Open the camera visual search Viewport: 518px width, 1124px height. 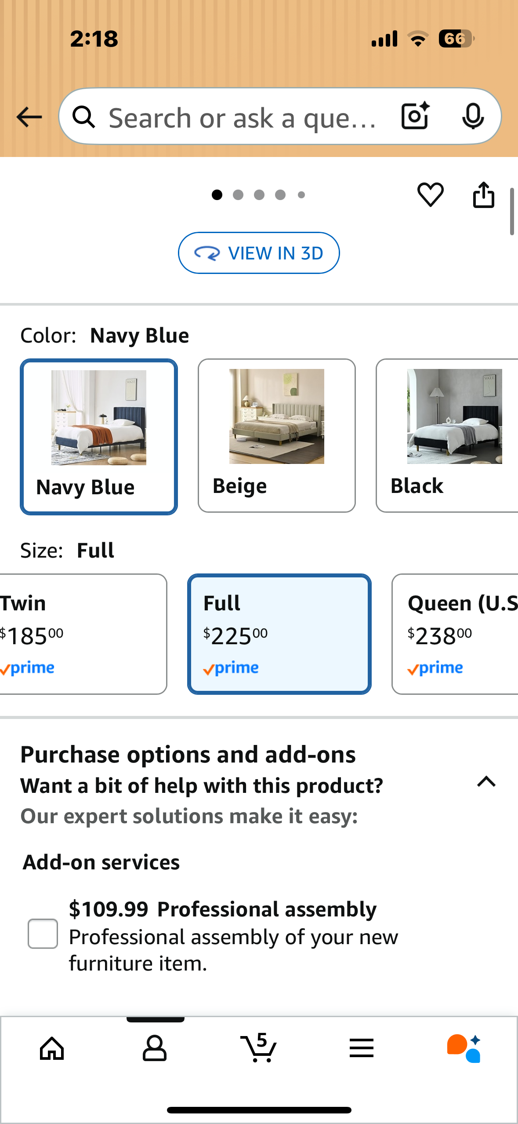pyautogui.click(x=414, y=117)
